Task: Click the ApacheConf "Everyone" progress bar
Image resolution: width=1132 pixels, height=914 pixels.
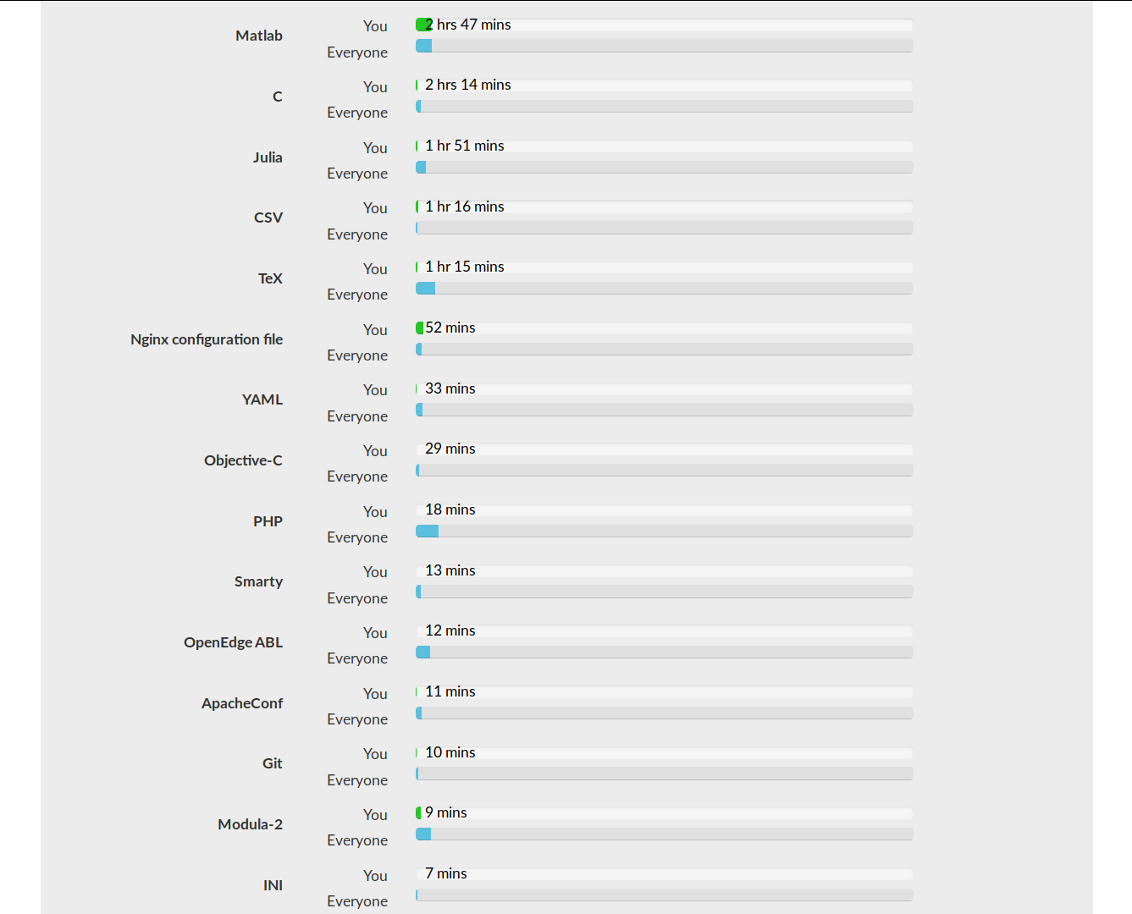Action: click(x=664, y=713)
